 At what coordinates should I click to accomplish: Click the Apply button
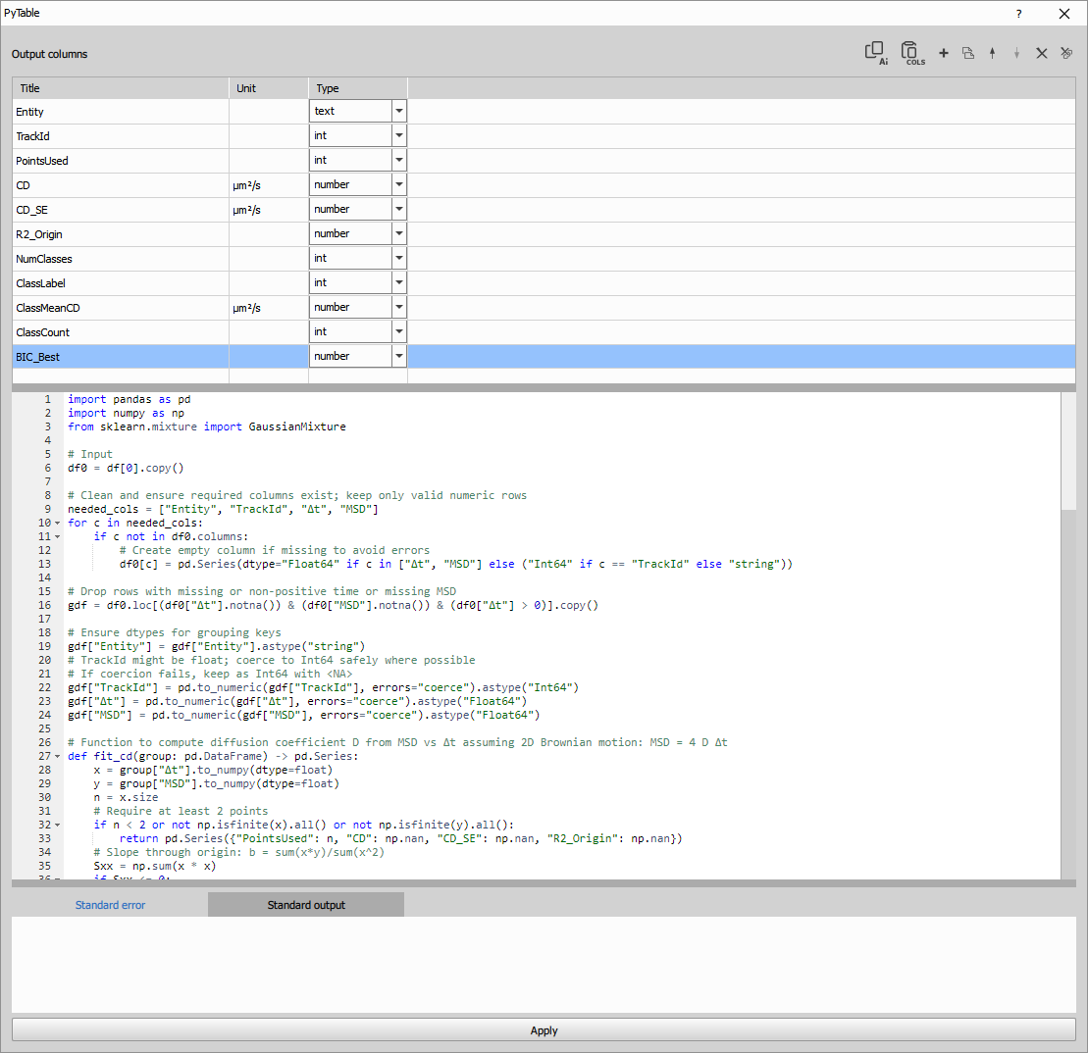tap(544, 1030)
